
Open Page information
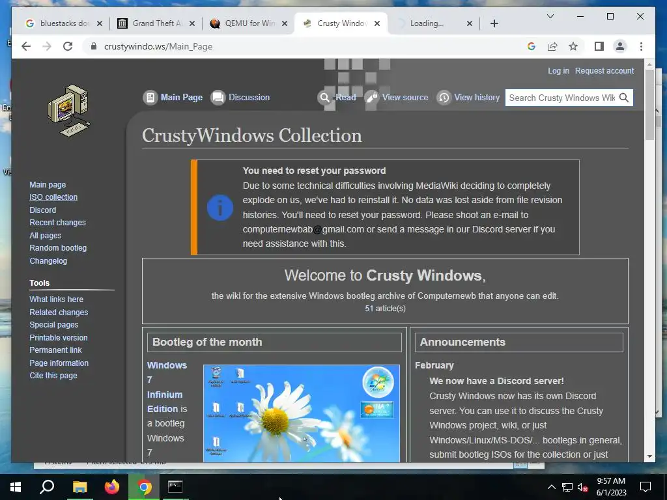59,363
